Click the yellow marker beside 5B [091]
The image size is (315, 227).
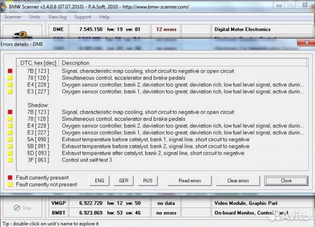(10, 146)
